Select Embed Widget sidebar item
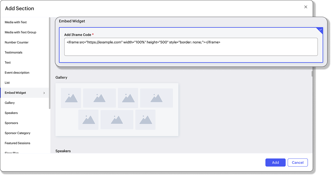Screen dimensions: 331x175 pyautogui.click(x=24, y=93)
